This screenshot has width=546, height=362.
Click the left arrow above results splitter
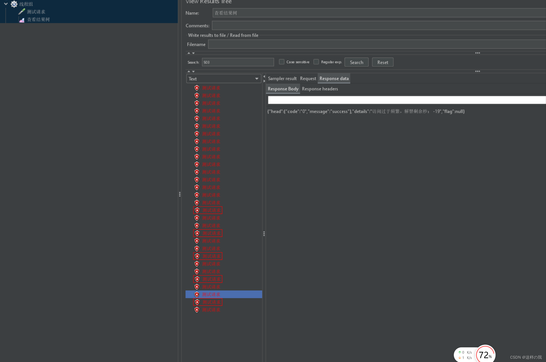(264, 76)
